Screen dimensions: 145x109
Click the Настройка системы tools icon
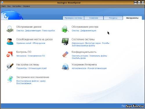pyautogui.click(x=10, y=67)
